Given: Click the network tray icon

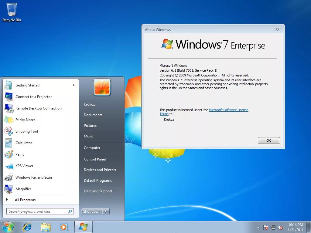Looking at the screenshot, I should [273, 228].
